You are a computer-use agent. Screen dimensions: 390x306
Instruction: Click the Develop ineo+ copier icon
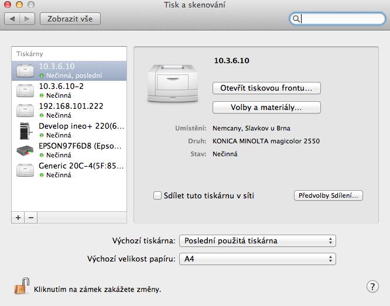pos(25,130)
